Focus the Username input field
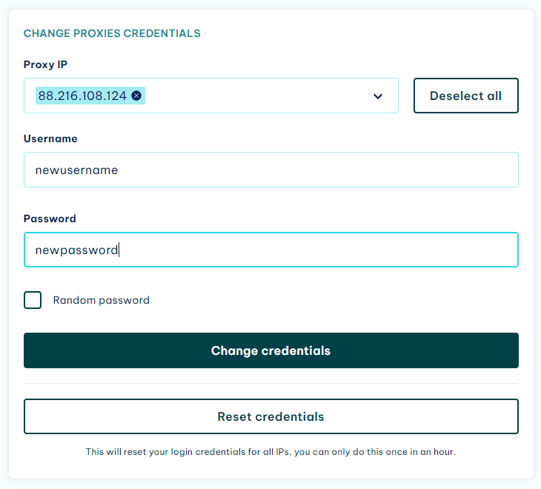Screen dimensions: 541x489 click(x=270, y=170)
